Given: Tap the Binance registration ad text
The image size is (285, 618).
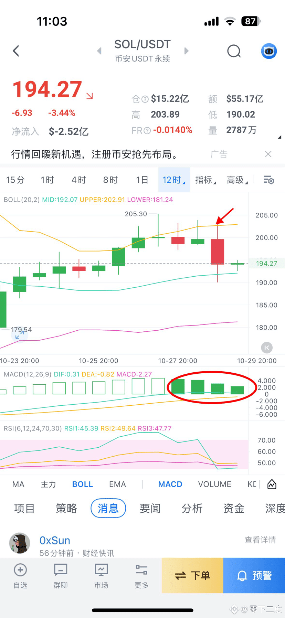Looking at the screenshot, I should click(95, 154).
